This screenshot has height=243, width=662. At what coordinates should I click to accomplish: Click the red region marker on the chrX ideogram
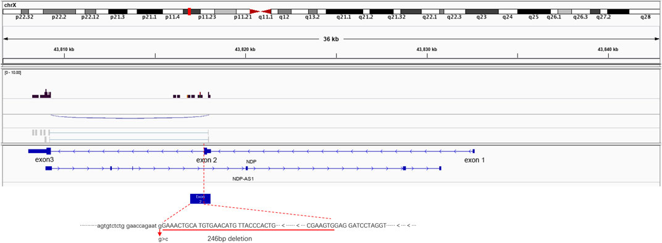[x=190, y=11]
